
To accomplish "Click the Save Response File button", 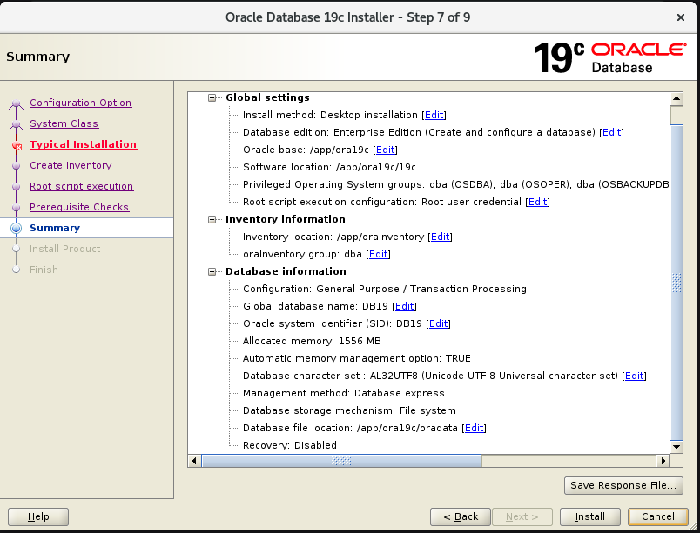I will [x=623, y=485].
